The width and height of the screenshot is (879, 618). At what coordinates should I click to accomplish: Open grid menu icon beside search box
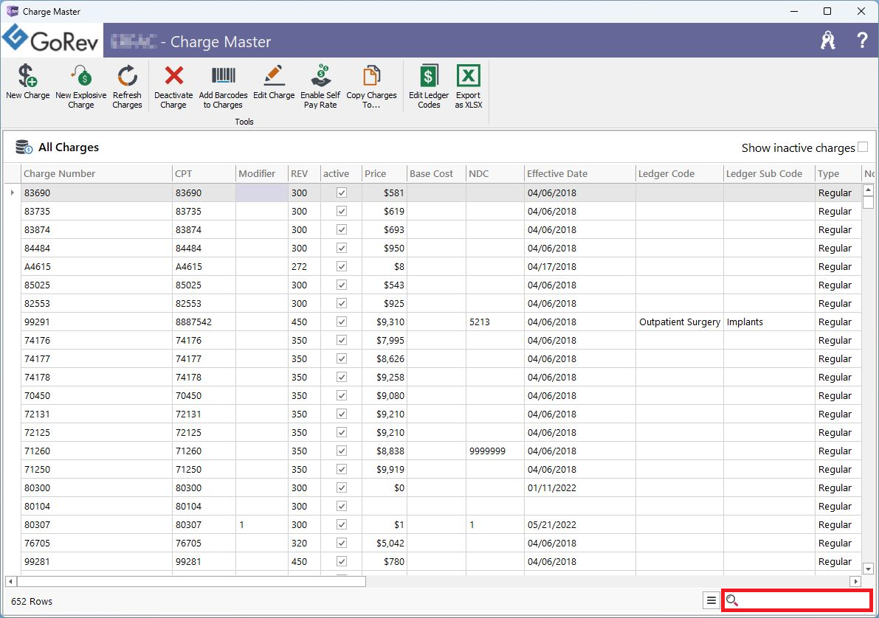[711, 600]
